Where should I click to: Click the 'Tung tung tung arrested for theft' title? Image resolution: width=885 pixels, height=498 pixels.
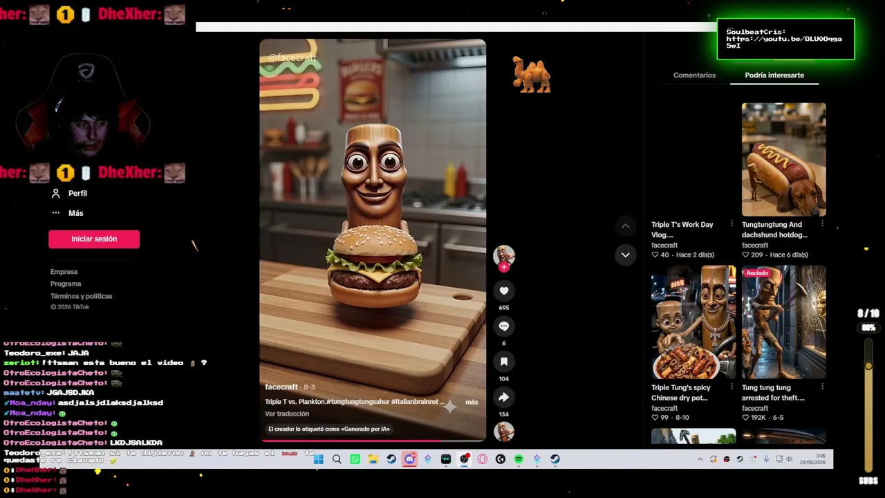click(773, 393)
